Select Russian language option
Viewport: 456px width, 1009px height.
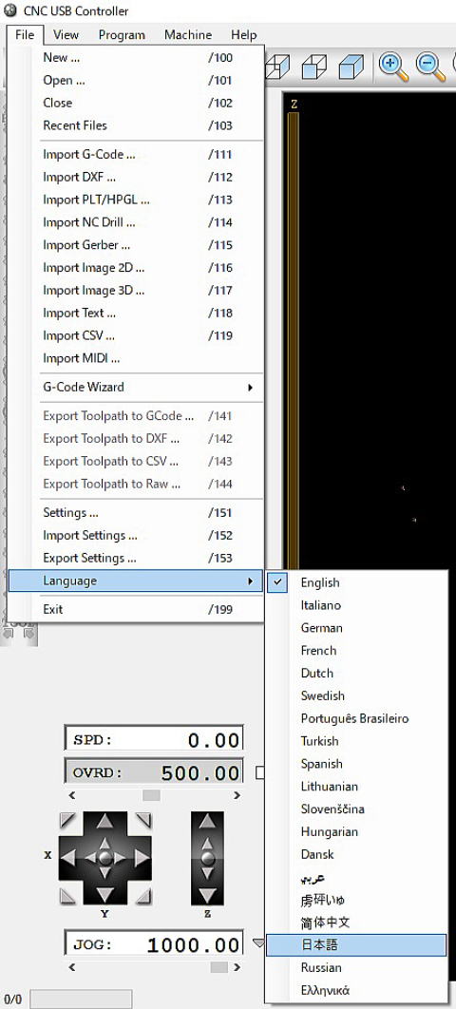click(x=356, y=968)
